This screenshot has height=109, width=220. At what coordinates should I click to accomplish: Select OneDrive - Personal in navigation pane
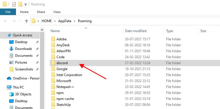(26, 78)
